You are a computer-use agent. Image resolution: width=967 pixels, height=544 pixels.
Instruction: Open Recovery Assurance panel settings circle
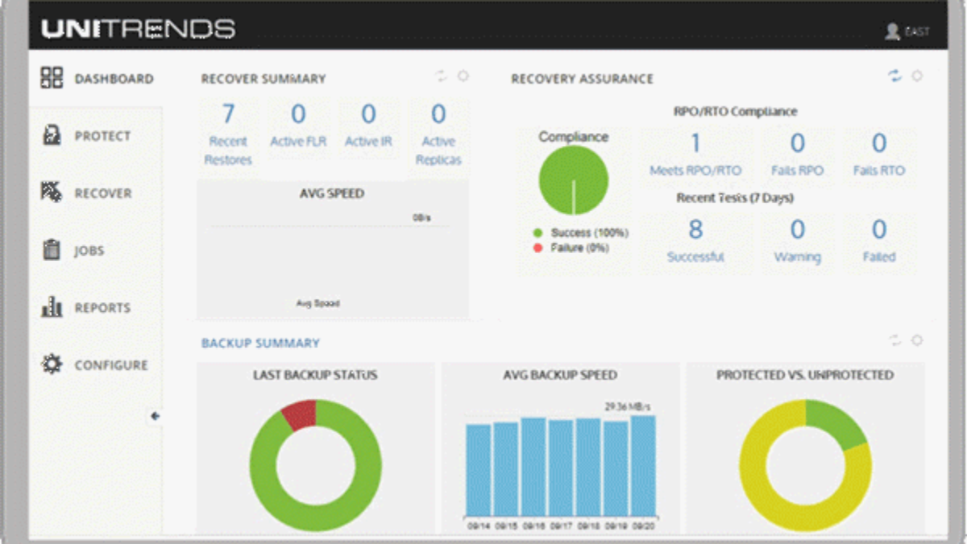(x=917, y=76)
